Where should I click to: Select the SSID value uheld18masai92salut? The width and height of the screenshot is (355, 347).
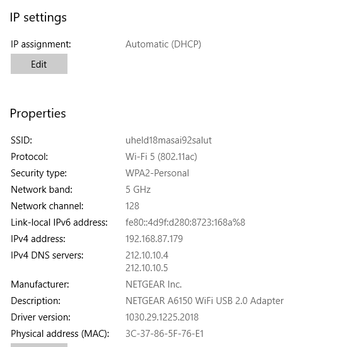(168, 140)
